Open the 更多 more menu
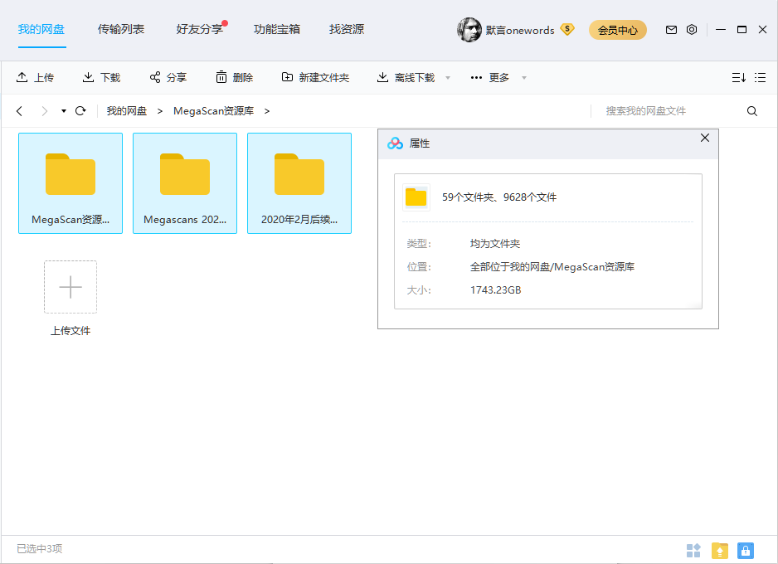Image resolution: width=778 pixels, height=564 pixels. click(x=489, y=77)
